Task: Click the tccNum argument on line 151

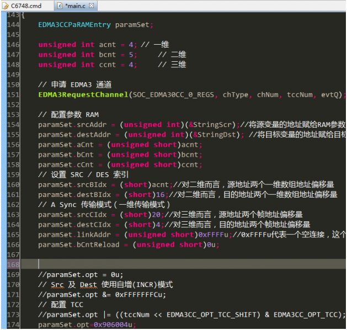Action: [300, 95]
